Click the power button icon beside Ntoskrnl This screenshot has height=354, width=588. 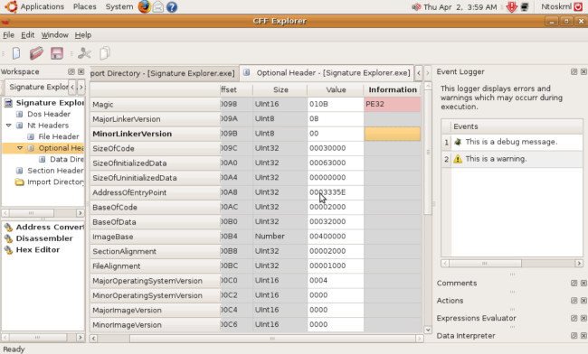578,6
